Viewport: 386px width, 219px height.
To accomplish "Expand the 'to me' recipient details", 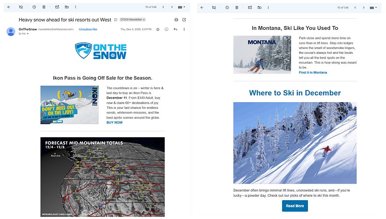I will tap(28, 34).
